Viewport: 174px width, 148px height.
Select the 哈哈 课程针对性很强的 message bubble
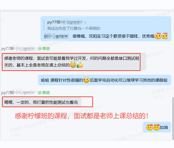coord(105,80)
